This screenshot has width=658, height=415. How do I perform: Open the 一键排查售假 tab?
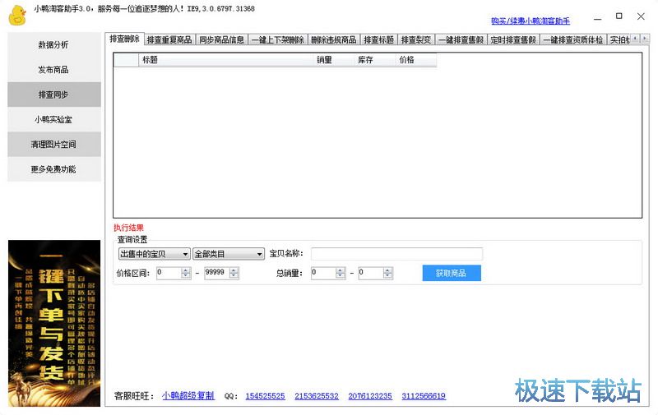pyautogui.click(x=461, y=39)
